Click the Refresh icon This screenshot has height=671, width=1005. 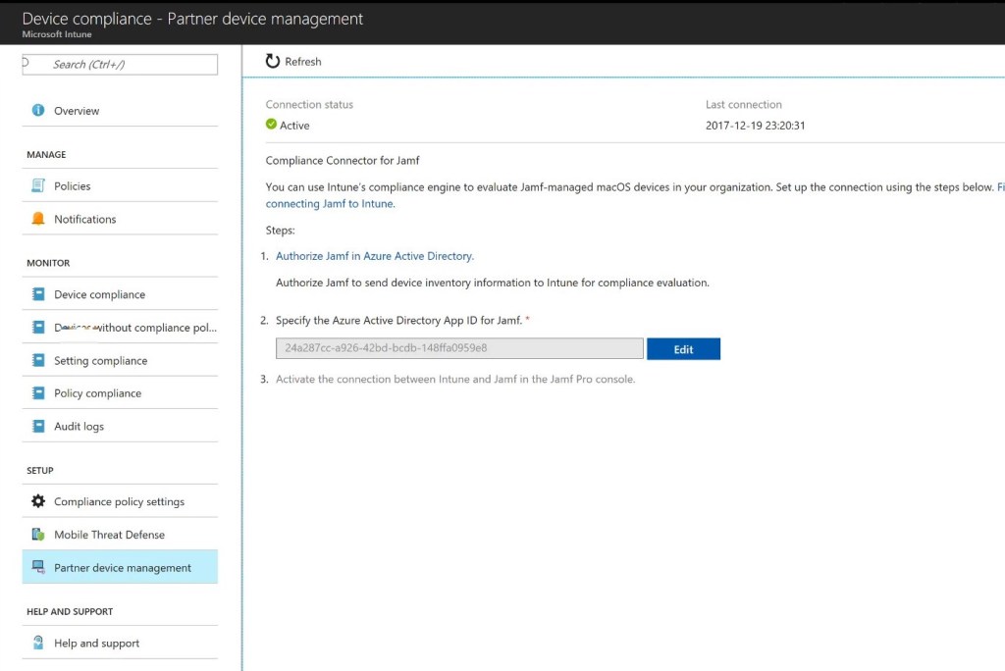click(271, 61)
